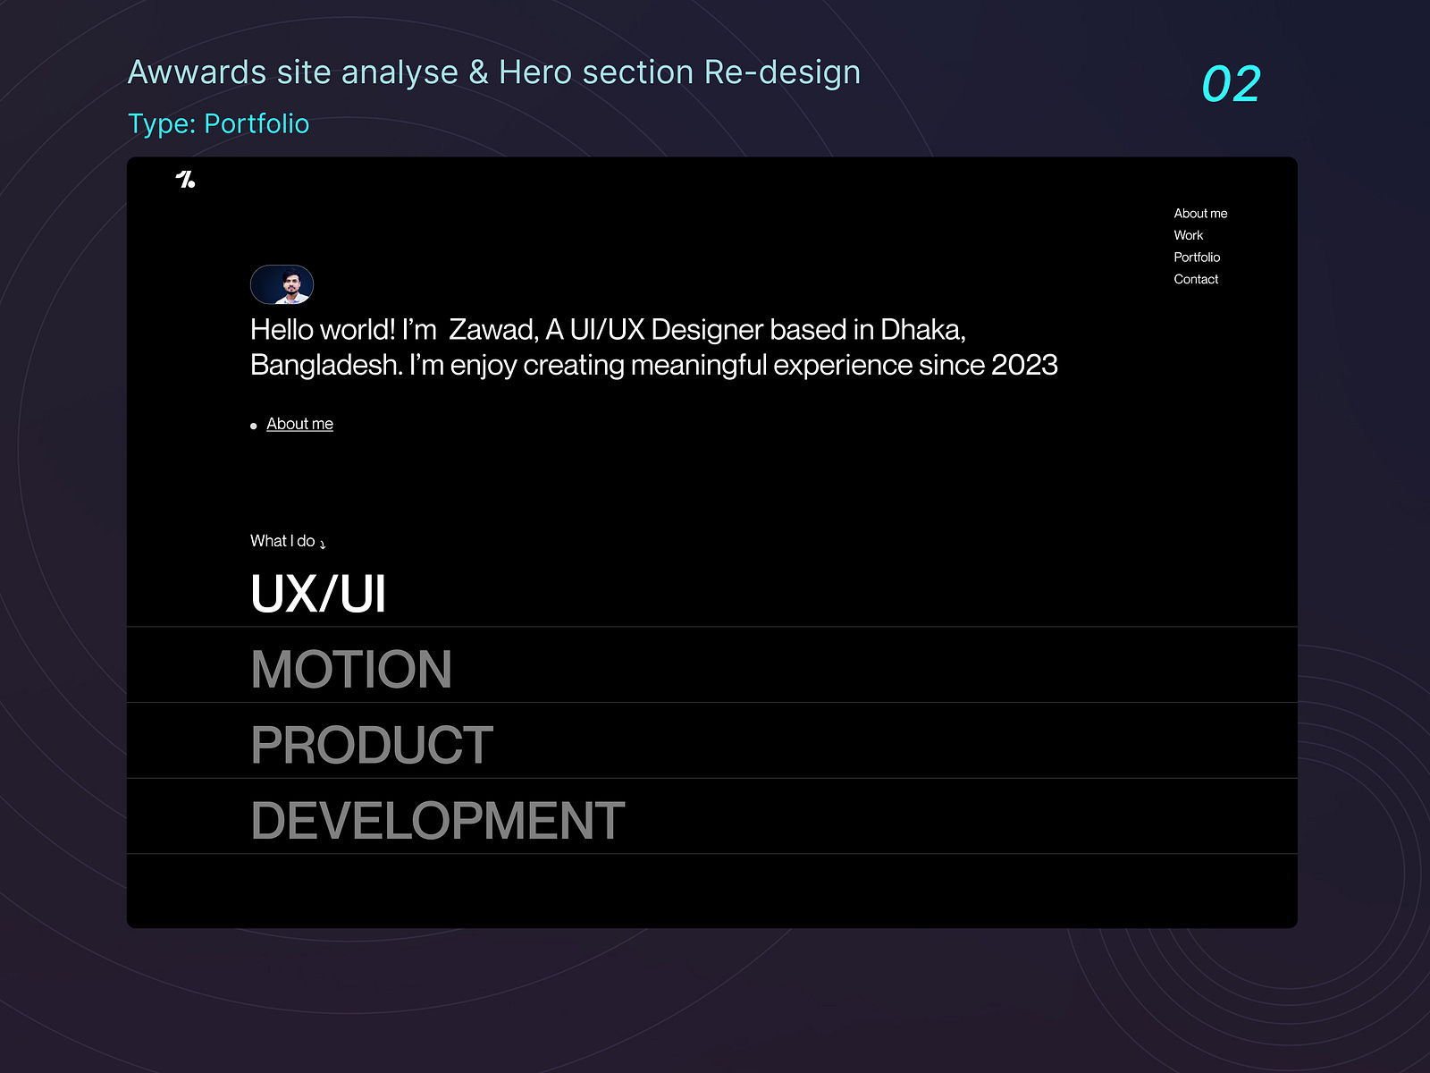Click the Hello world intro headline
This screenshot has height=1073, width=1430.
coord(653,347)
